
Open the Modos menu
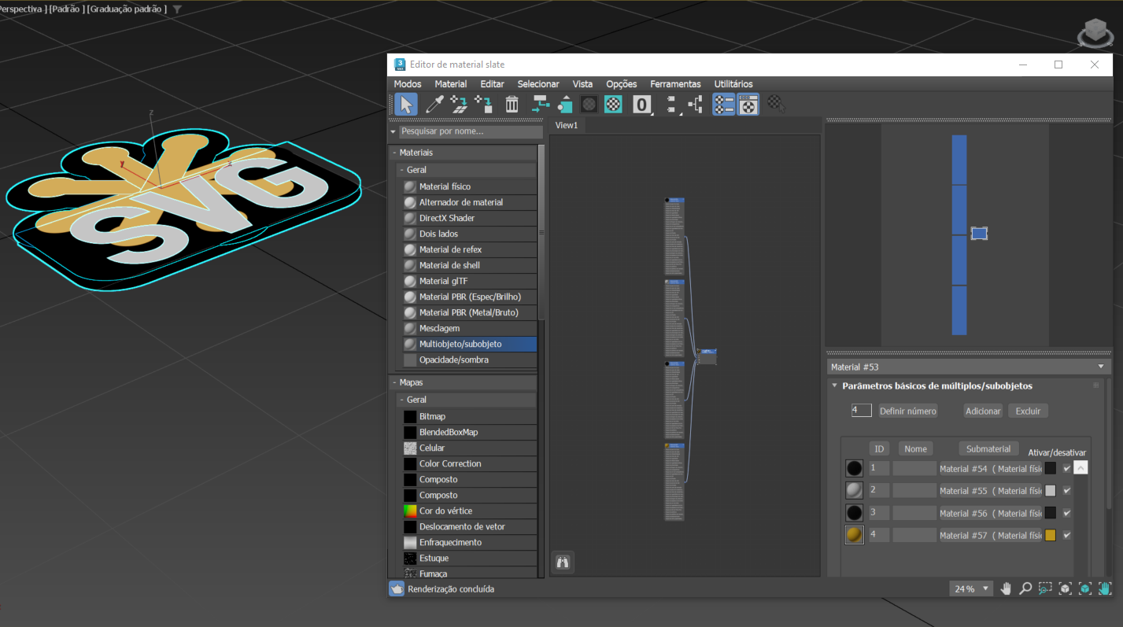(x=408, y=84)
